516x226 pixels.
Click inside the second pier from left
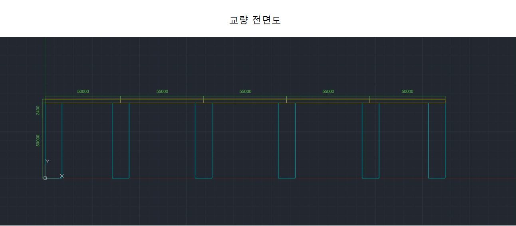[x=121, y=140]
